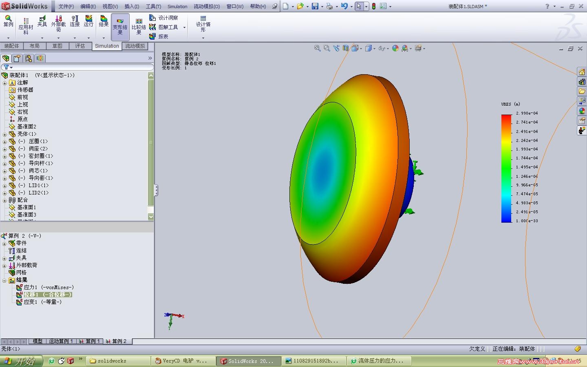Screen dimensions: 587x367
Task: Open Appearances color ball in task pane
Action: click(x=582, y=111)
